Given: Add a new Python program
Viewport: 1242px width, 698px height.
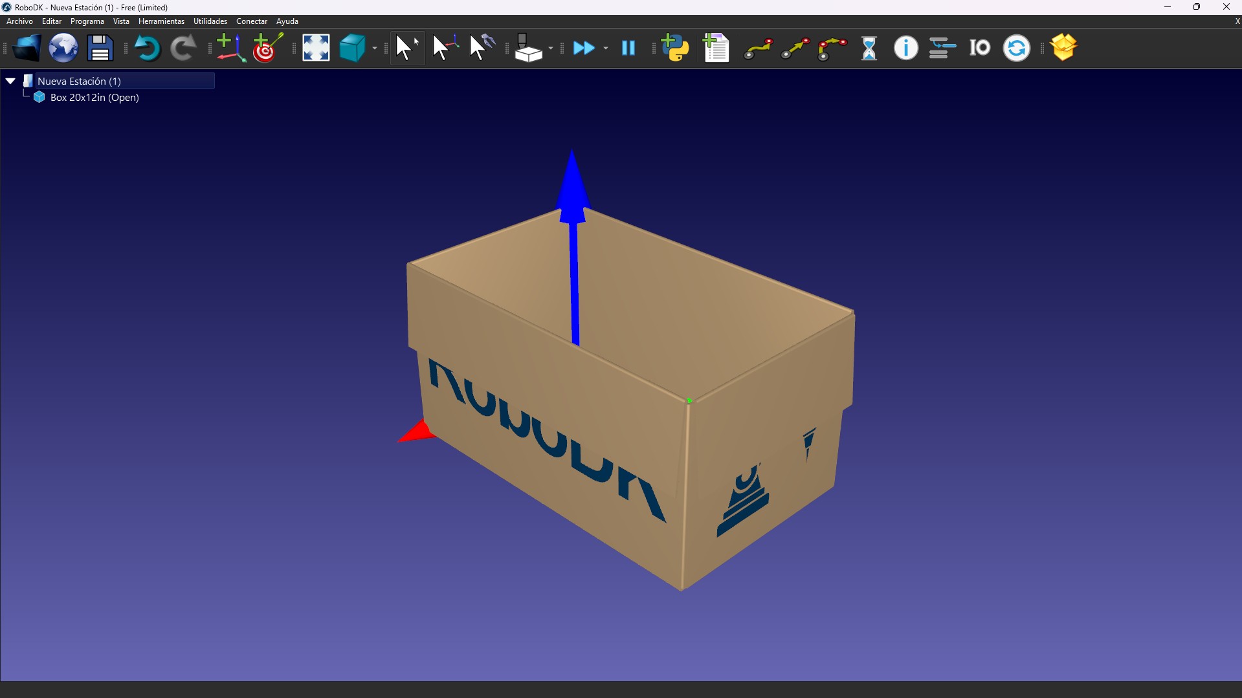Looking at the screenshot, I should point(675,48).
